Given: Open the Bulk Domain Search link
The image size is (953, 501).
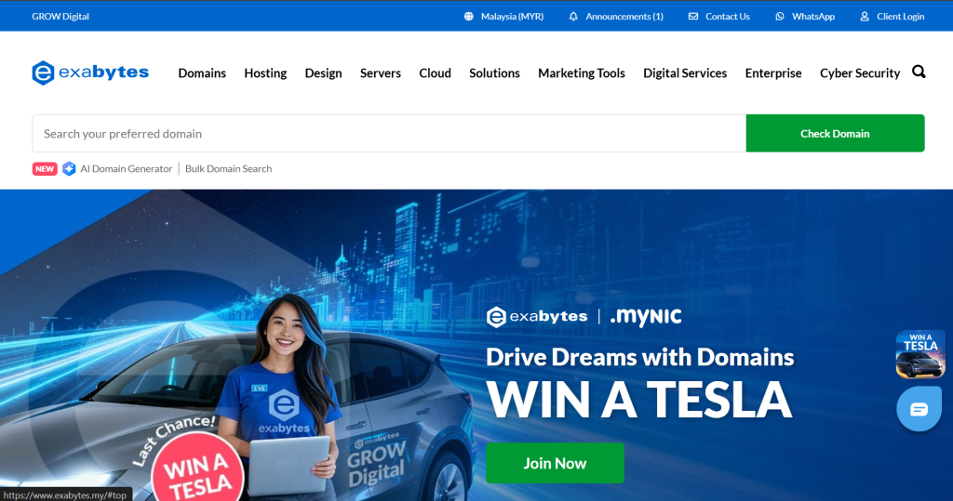Looking at the screenshot, I should point(229,169).
